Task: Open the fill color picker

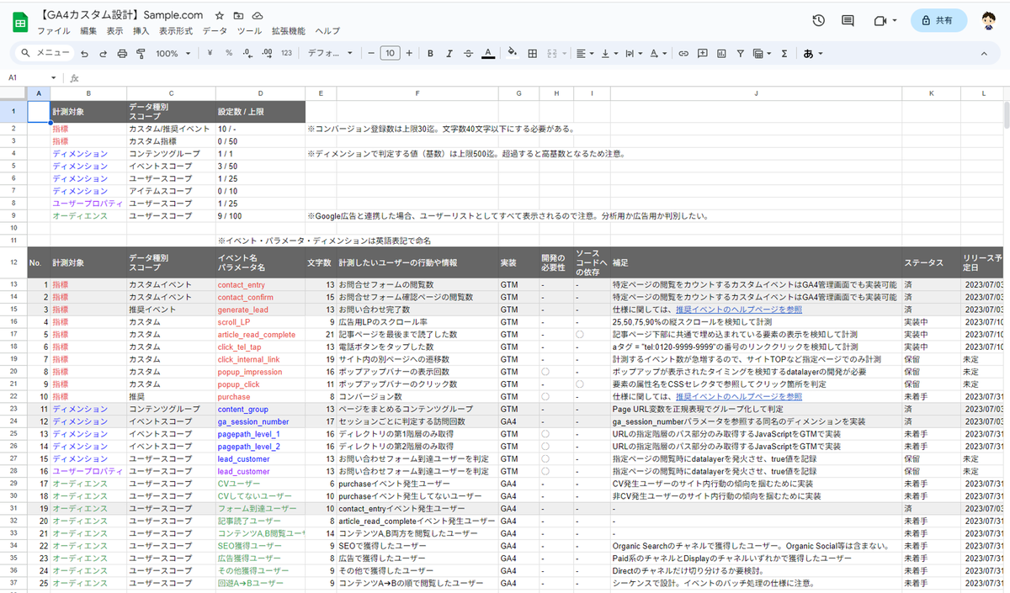Action: [x=513, y=53]
